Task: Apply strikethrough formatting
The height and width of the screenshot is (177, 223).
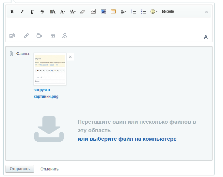Action: point(42,12)
